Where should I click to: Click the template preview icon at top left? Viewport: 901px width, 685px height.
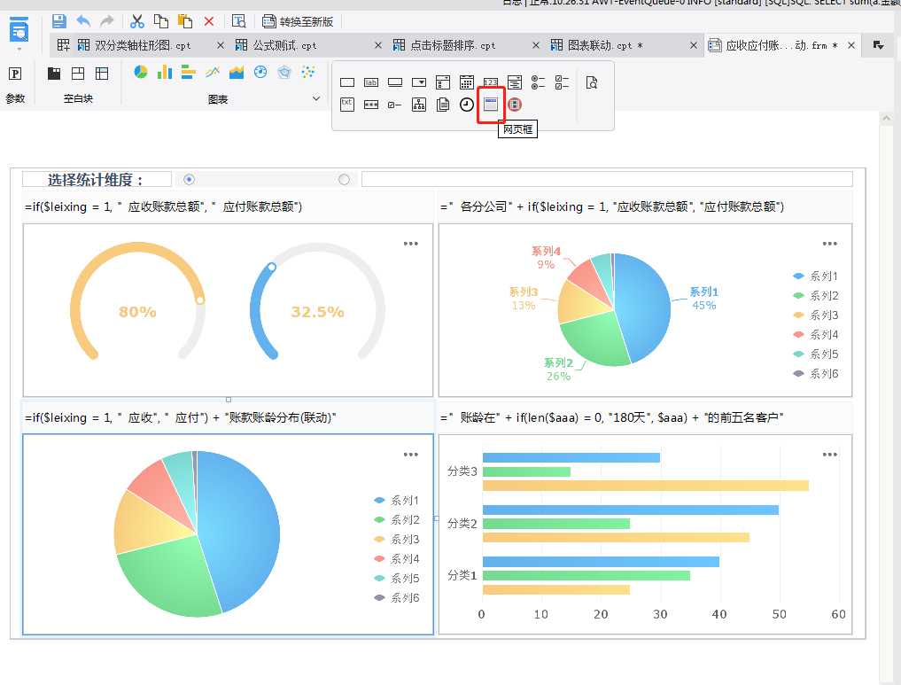(19, 28)
